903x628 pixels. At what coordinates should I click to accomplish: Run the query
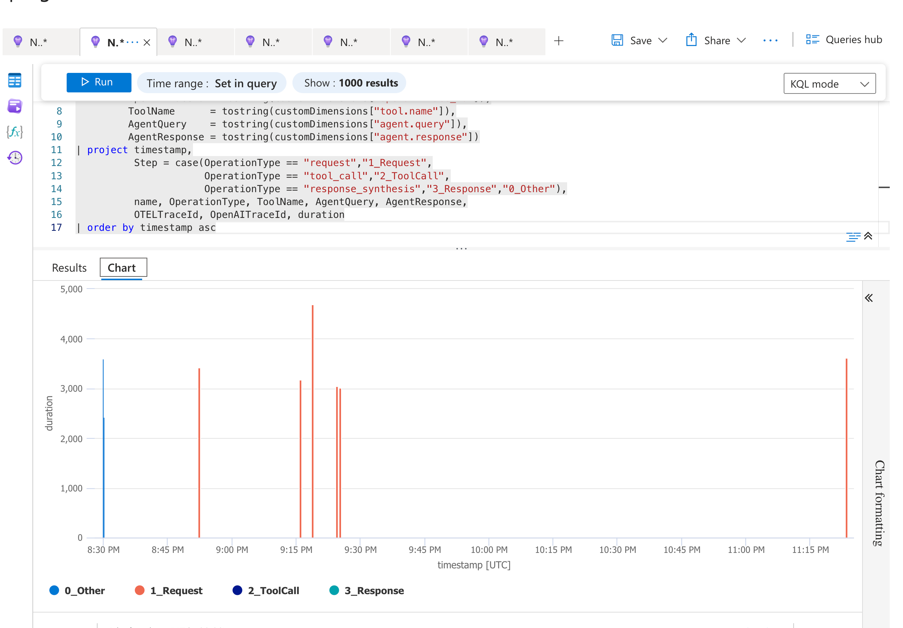coord(99,82)
